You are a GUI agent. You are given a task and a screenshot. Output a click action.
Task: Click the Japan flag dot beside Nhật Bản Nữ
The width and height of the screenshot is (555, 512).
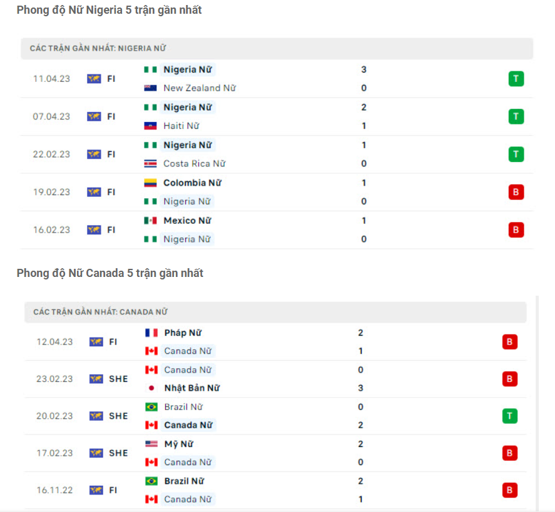(x=150, y=388)
